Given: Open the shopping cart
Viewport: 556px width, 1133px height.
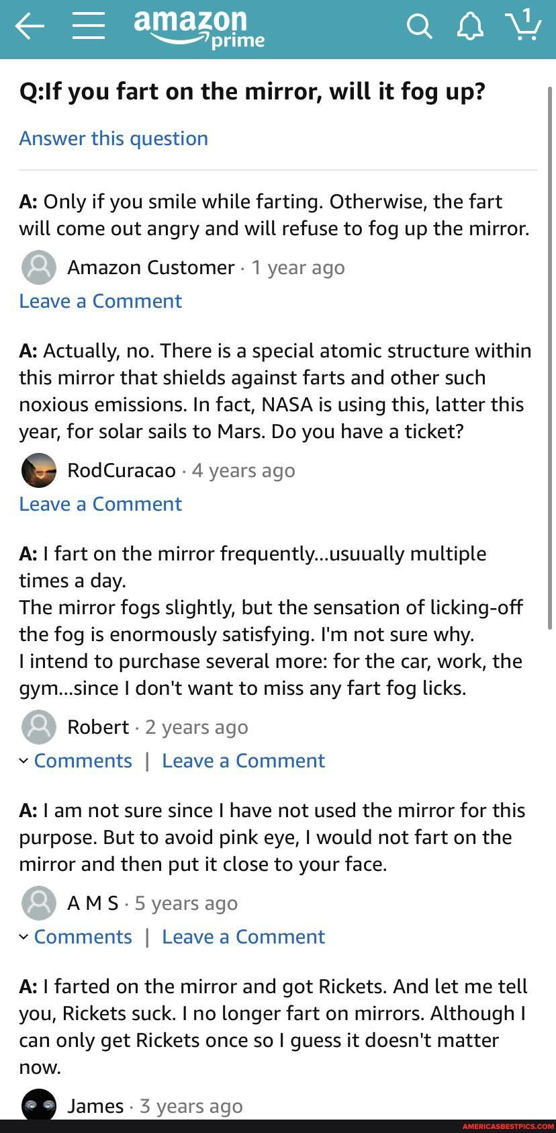Looking at the screenshot, I should point(523,26).
